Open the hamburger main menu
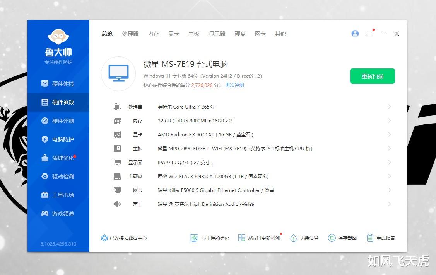The width and height of the screenshot is (436, 275). pyautogui.click(x=370, y=34)
